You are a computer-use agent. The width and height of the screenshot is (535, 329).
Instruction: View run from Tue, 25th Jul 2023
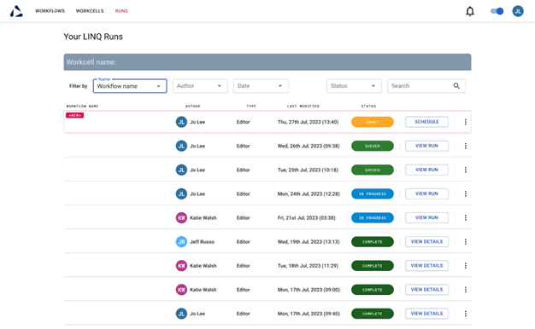(x=426, y=170)
